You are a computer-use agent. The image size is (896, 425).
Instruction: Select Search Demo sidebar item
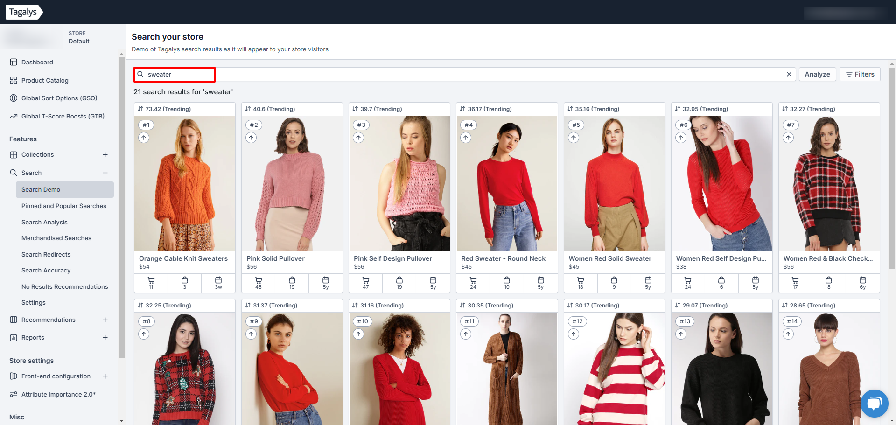[x=65, y=189]
